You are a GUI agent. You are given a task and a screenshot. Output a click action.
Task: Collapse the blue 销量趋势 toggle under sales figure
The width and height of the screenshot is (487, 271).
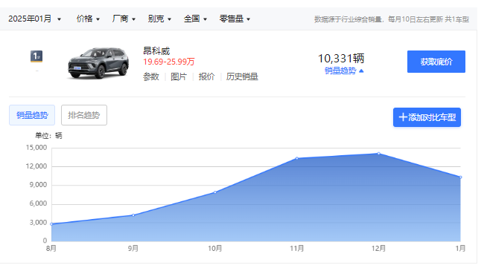point(344,71)
